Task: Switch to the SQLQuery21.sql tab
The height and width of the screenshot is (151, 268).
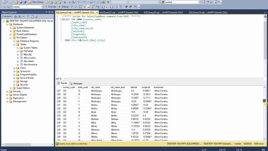Action: pos(119,13)
